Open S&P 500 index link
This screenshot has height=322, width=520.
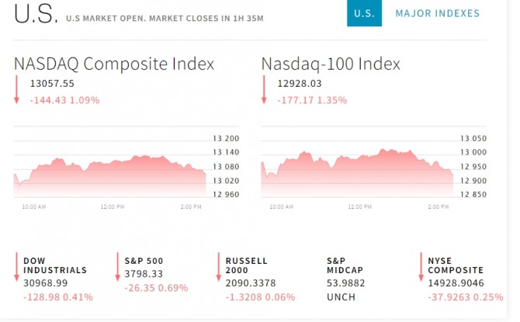144,261
